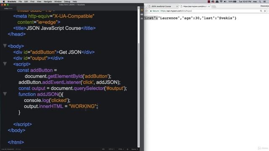Image resolution: width=269 pixels, height=151 pixels.
Task: Open the Find menu
Action: pos(32,2)
